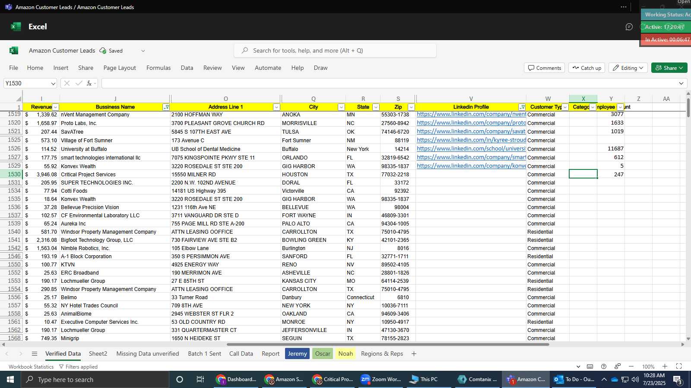Go to next sheet tab arrow
Image resolution: width=691 pixels, height=388 pixels.
[20, 354]
